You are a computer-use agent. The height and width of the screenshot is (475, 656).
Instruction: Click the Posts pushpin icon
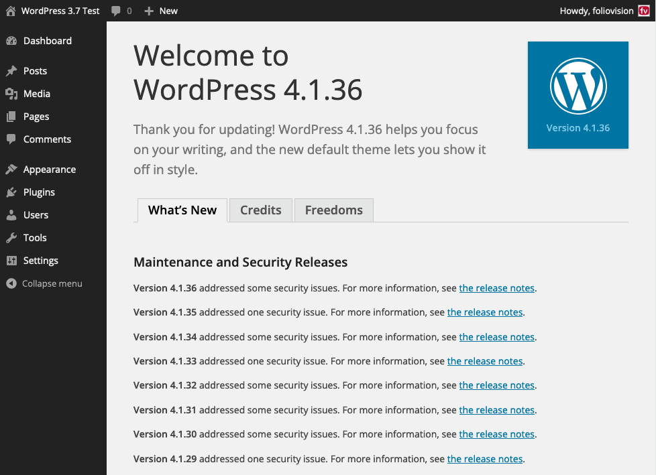(11, 71)
